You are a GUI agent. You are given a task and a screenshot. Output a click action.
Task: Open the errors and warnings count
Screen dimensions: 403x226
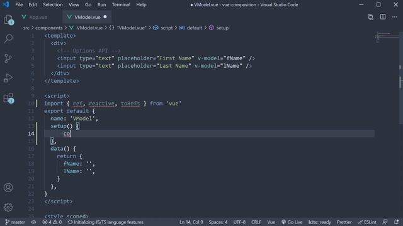[x=52, y=222]
